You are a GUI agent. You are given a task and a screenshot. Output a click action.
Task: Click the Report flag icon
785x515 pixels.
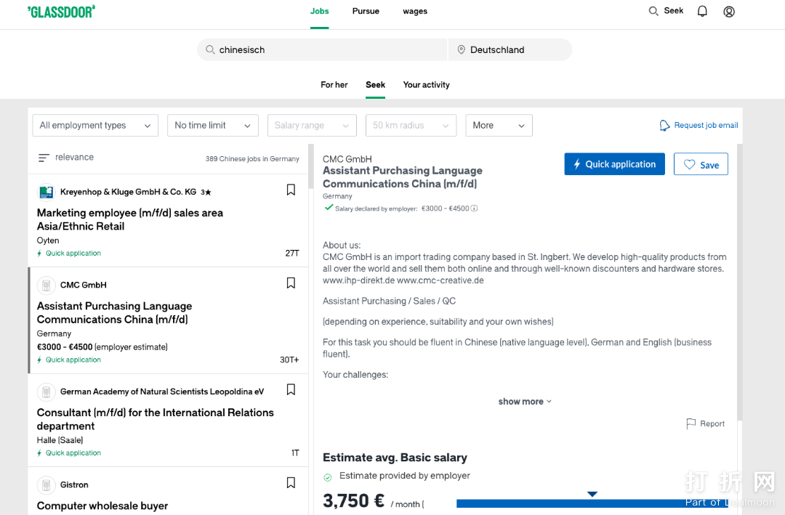click(x=691, y=423)
